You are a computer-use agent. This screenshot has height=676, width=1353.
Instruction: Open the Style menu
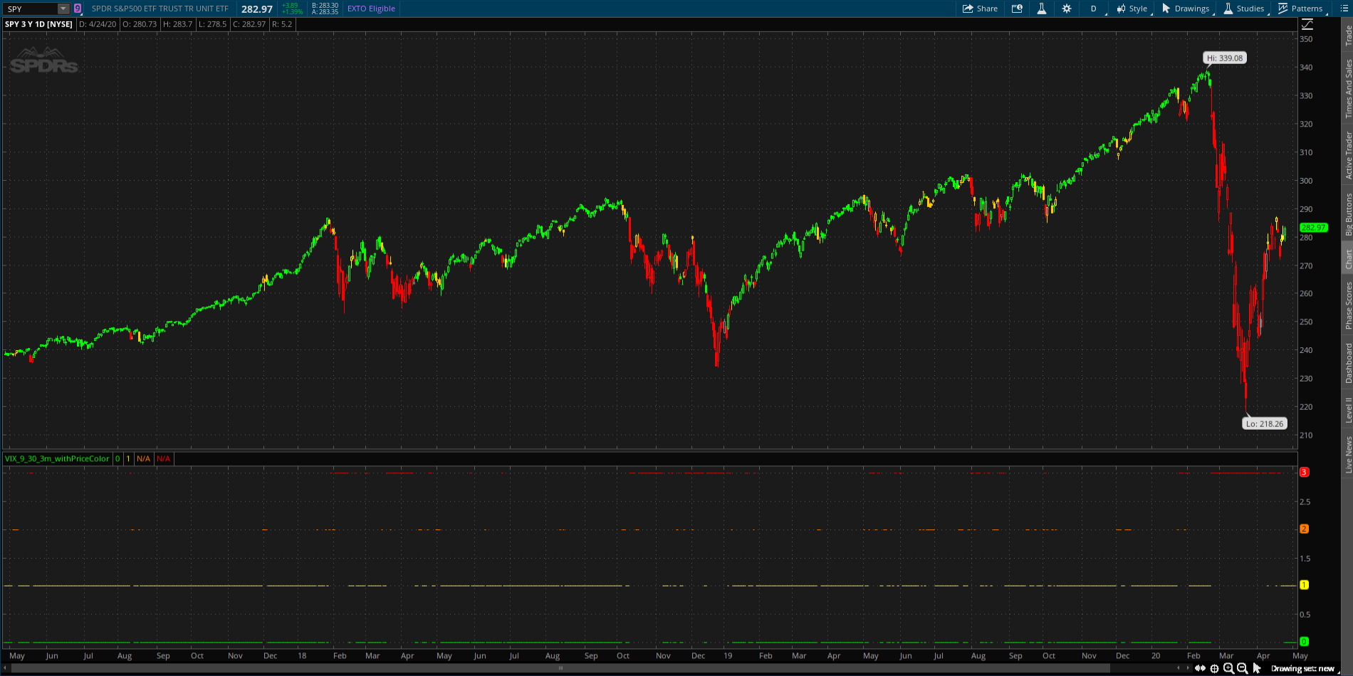1132,9
